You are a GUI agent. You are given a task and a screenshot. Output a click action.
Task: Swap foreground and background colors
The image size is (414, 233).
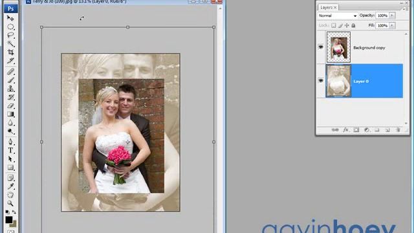pos(14,212)
